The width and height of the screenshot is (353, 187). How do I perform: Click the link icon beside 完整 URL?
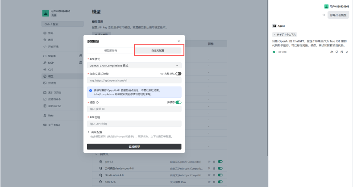click(162, 74)
